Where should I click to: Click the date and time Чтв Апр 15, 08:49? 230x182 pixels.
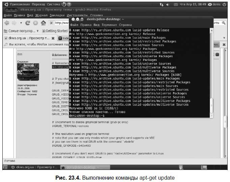(x=193, y=4)
